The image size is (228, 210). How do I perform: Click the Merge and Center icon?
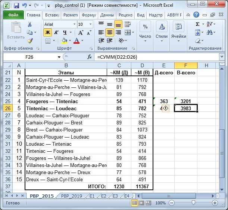pos(128,33)
